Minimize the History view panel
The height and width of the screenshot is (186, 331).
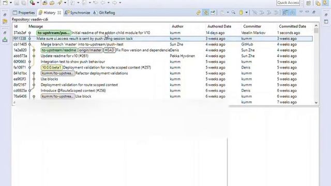coord(307,12)
